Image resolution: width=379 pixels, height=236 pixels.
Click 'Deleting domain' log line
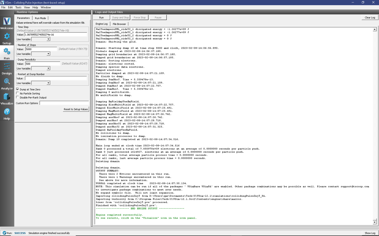pyautogui.click(x=107, y=161)
